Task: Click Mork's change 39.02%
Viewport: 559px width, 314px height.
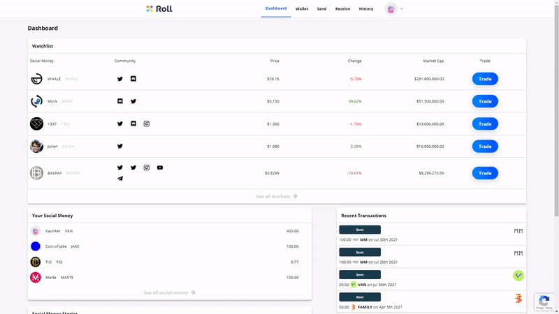Action: pyautogui.click(x=355, y=101)
